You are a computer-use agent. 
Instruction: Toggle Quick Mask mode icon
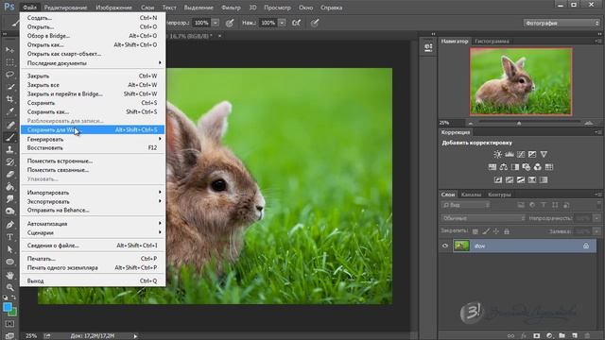coord(9,324)
